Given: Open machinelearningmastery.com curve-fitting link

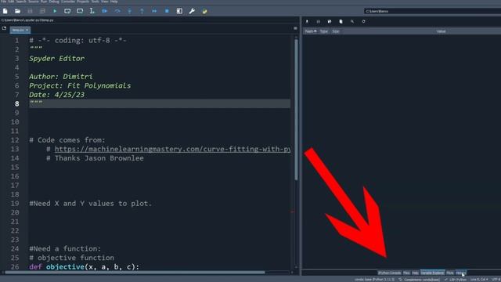Looking at the screenshot, I should [x=172, y=149].
